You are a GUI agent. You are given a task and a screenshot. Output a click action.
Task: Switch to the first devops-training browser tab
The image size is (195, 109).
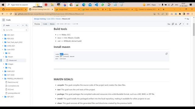click(14, 9)
